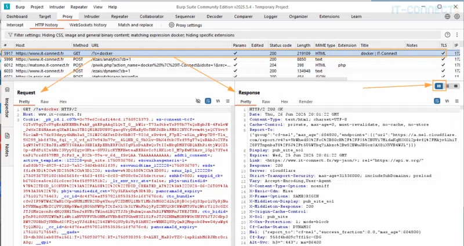
Task: Sort history by TLS column
Action: click(444, 45)
